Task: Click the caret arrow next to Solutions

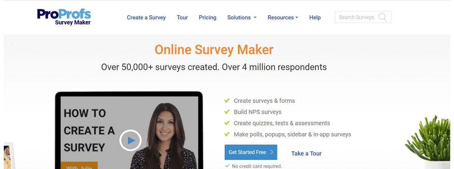Action: pyautogui.click(x=255, y=18)
